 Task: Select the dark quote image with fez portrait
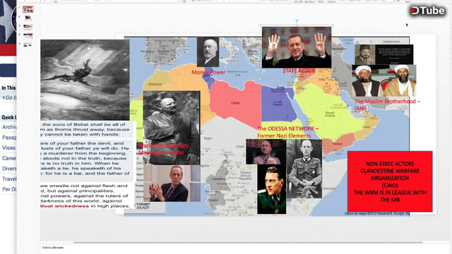[x=384, y=54]
